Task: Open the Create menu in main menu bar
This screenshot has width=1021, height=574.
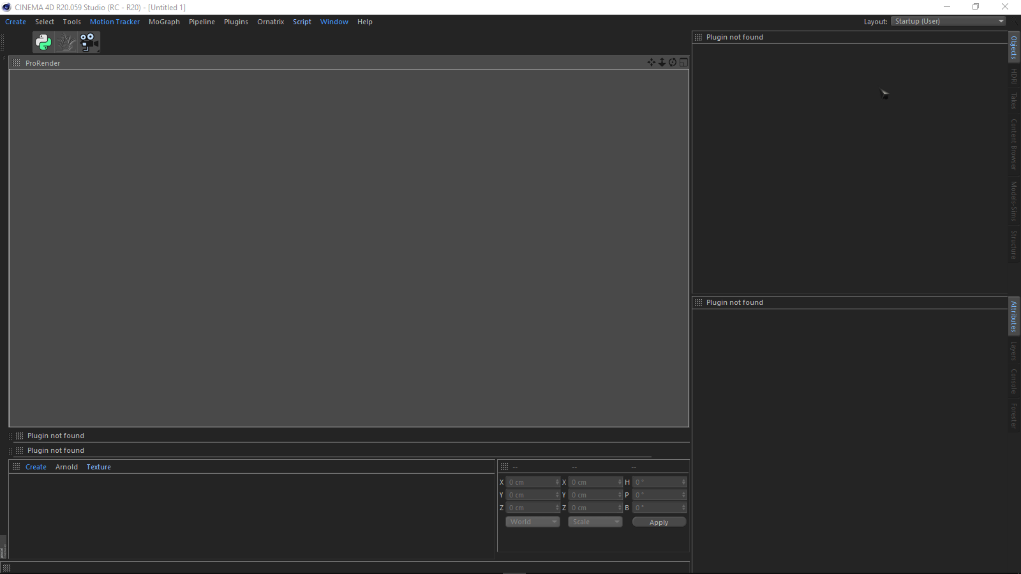Action: (x=16, y=22)
